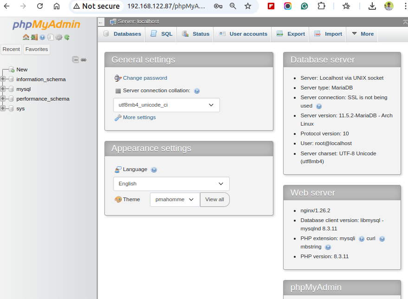Click the help icon beside Server connection collation
The height and width of the screenshot is (299, 408).
point(197,91)
